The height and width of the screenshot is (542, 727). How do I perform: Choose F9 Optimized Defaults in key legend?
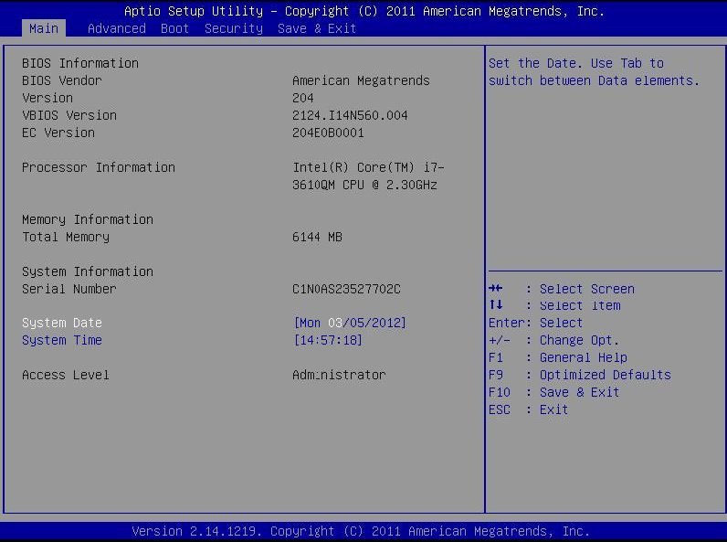tap(579, 375)
